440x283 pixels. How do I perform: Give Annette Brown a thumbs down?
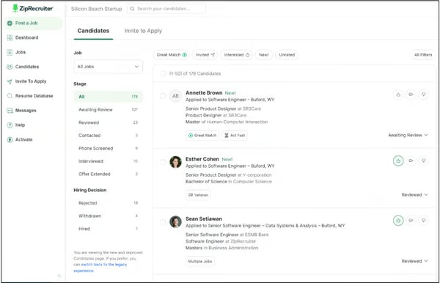pos(423,95)
